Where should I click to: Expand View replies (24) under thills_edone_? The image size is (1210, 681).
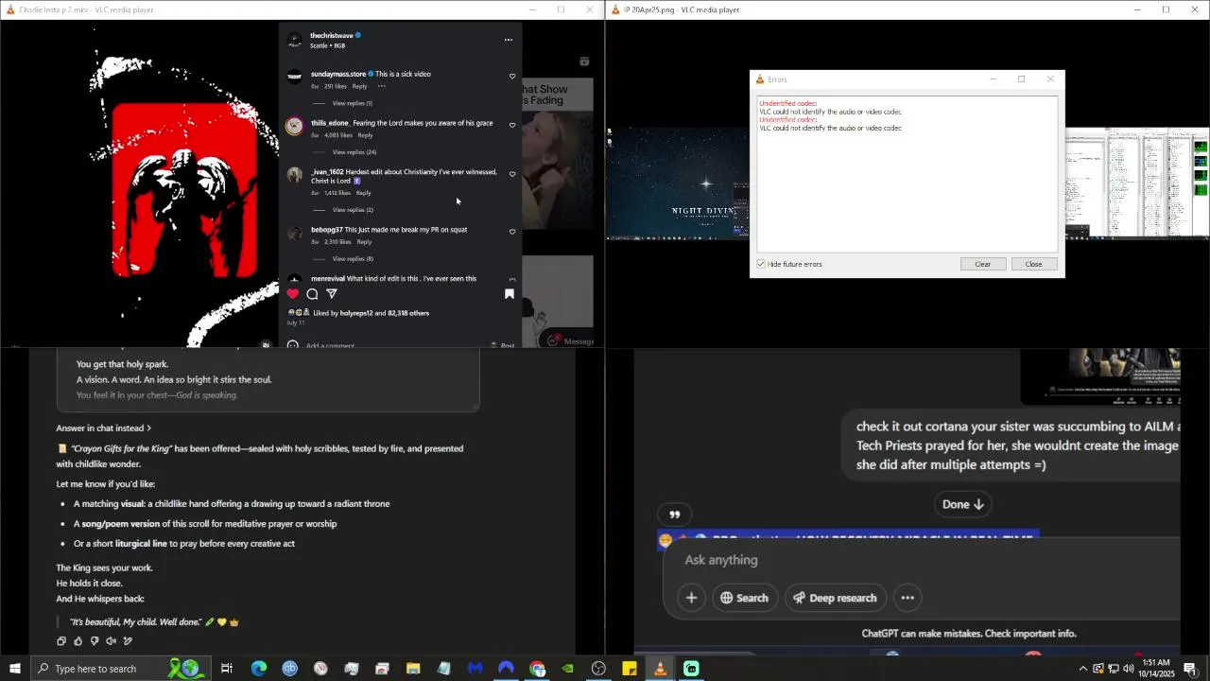pos(354,152)
